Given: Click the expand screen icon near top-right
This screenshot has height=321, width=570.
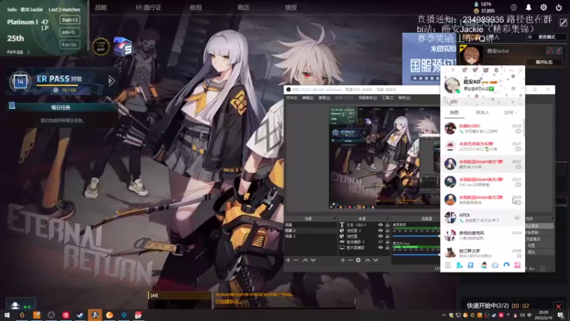Looking at the screenshot, I should (x=563, y=23).
